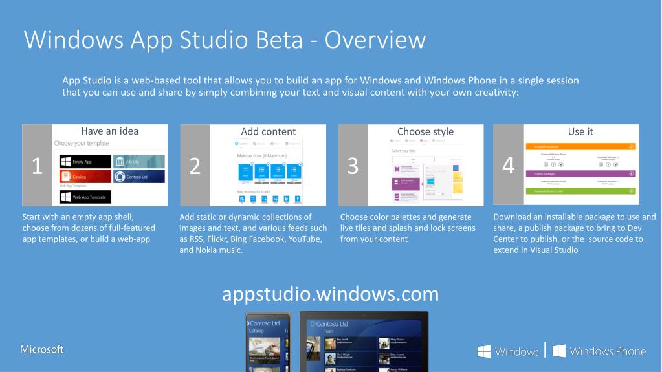This screenshot has width=662, height=372.
Task: Click Twitter share icon under Windows 8.1
Action: click(x=615, y=164)
